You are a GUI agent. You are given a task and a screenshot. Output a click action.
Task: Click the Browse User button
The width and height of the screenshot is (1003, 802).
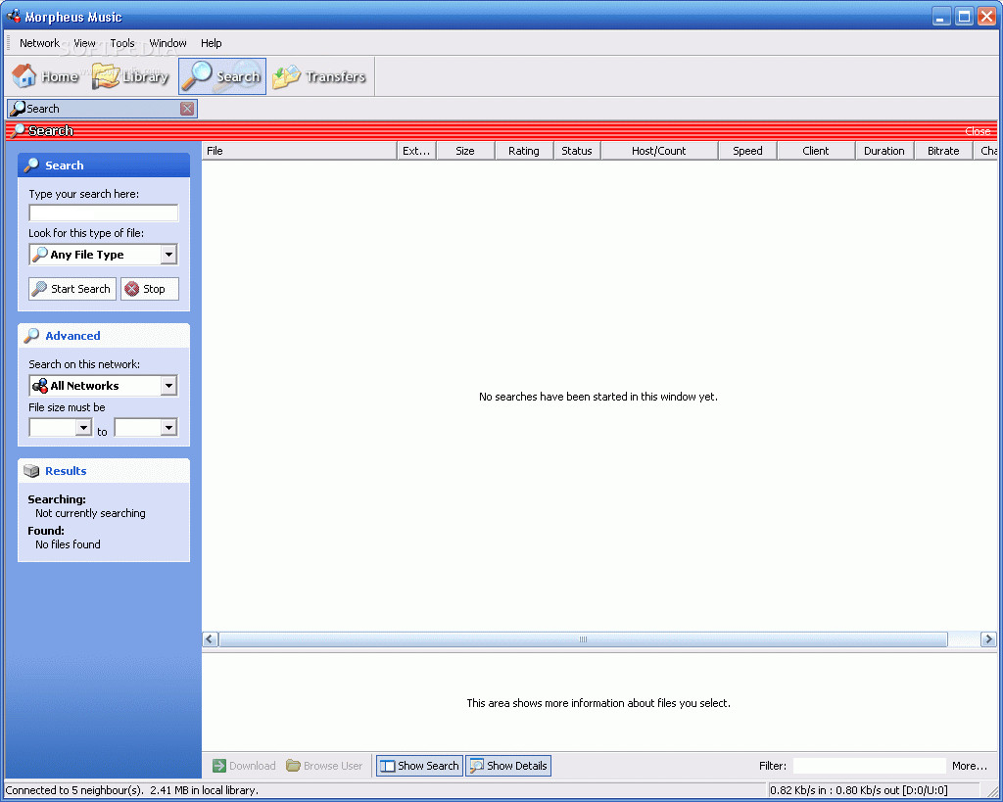(324, 766)
